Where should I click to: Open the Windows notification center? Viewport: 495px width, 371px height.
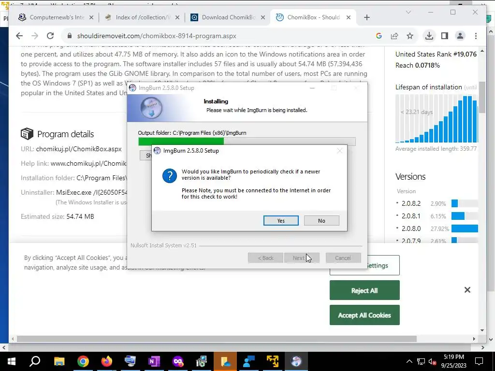pyautogui.click(x=479, y=361)
